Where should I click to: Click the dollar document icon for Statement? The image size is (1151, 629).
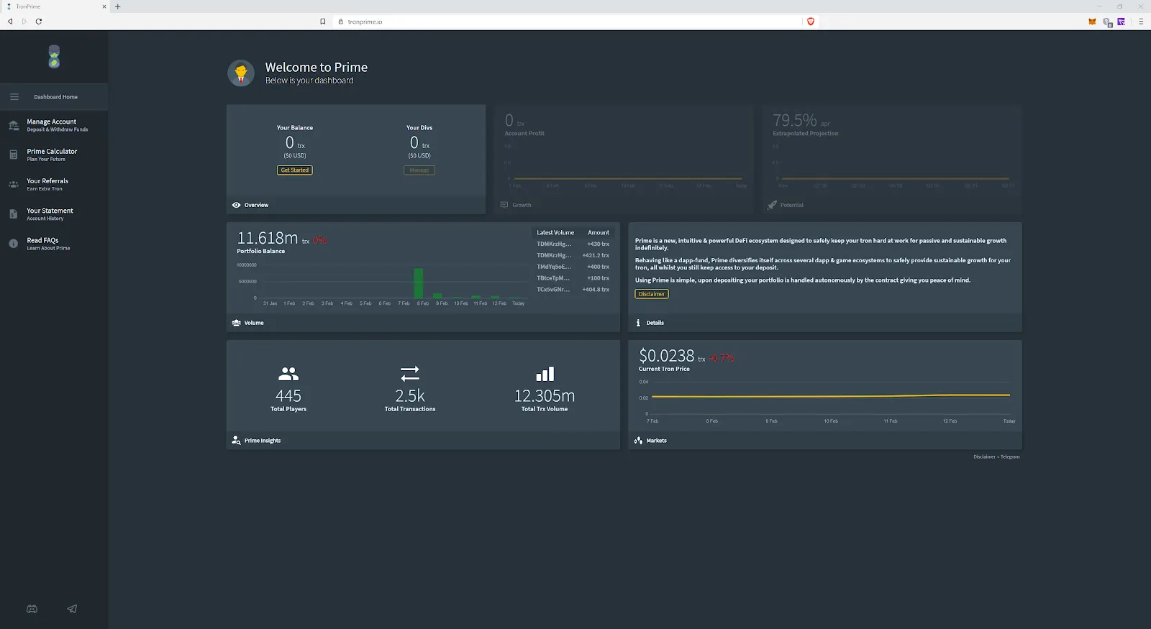pos(13,214)
